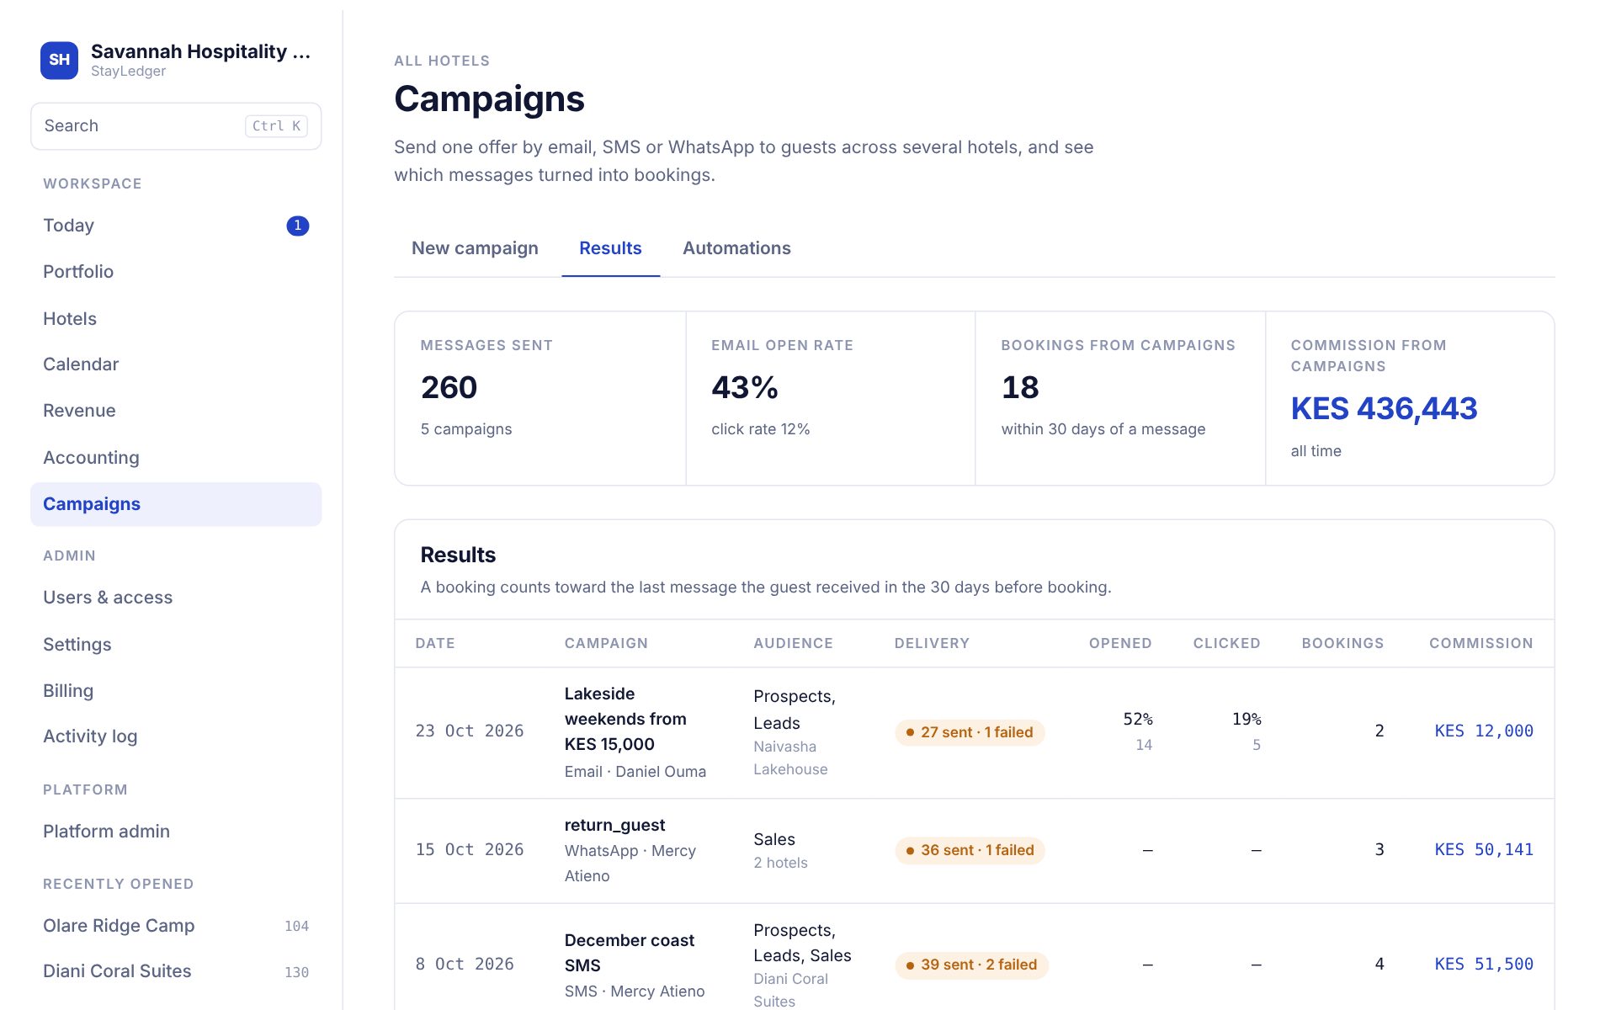This screenshot has width=1616, height=1010.
Task: Open Accounting from the sidebar
Action: pyautogui.click(x=176, y=458)
